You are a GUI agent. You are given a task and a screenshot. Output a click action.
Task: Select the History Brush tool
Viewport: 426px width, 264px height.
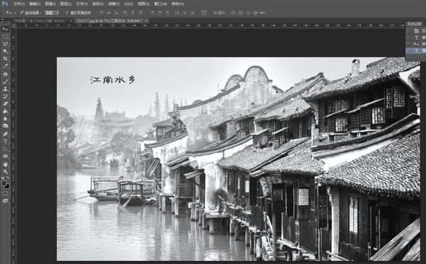5,96
